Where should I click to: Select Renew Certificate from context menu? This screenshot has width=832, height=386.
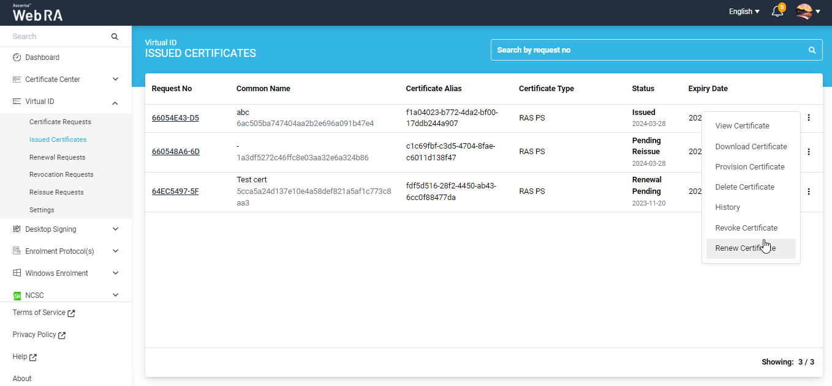[745, 248]
